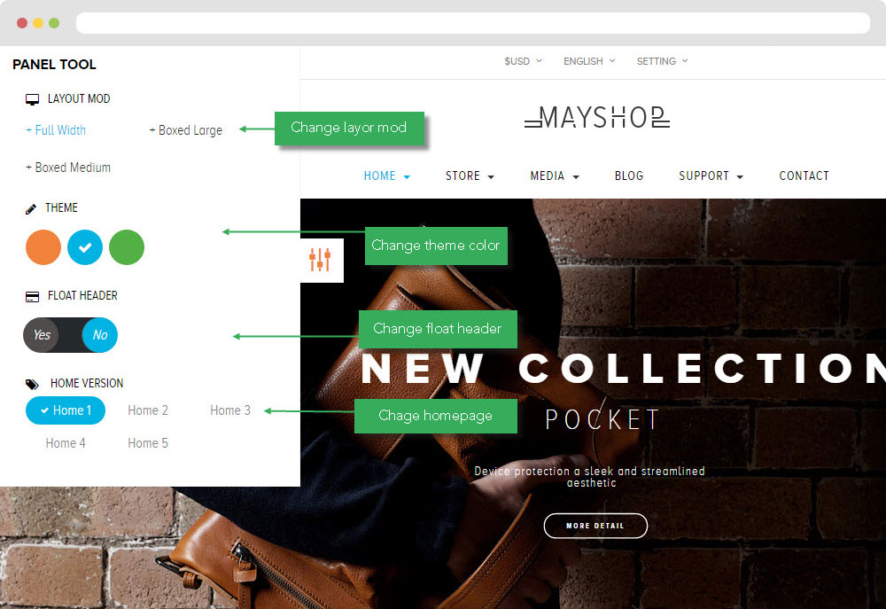886x609 pixels.
Task: Click the Mayshop logo
Action: point(596,117)
